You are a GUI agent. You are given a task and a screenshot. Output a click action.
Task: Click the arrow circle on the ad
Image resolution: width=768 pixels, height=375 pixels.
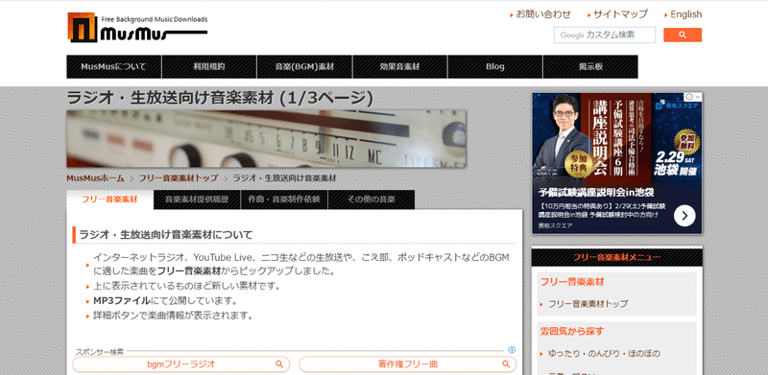(x=684, y=216)
